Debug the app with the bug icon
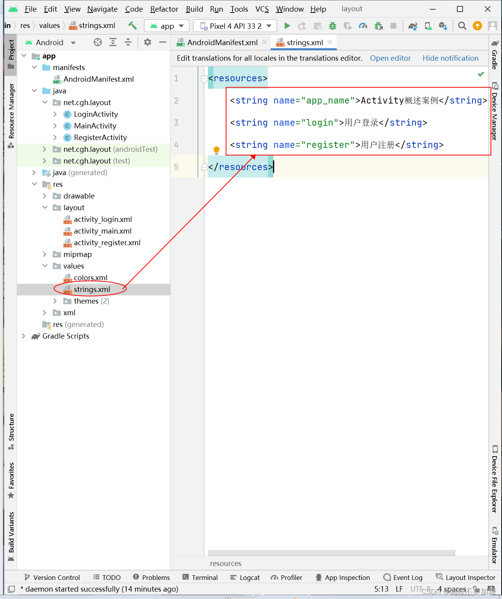 tap(332, 26)
